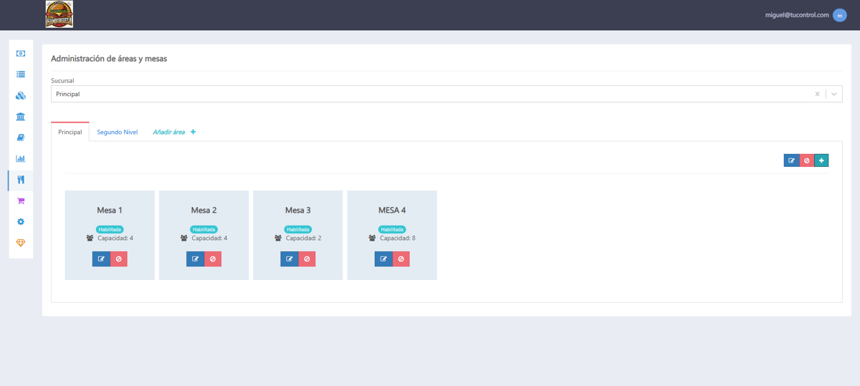Disable MESA 4

click(401, 259)
